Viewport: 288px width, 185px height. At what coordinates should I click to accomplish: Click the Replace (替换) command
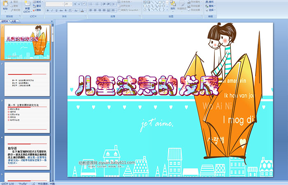pyautogui.click(x=210, y=6)
